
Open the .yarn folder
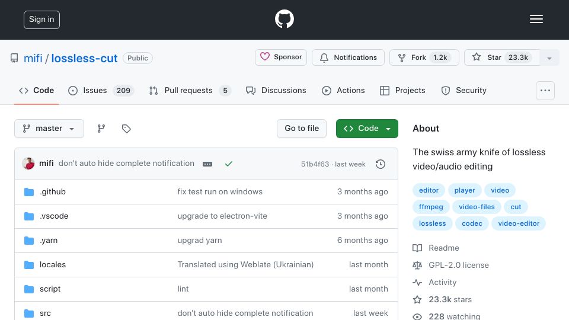point(49,240)
